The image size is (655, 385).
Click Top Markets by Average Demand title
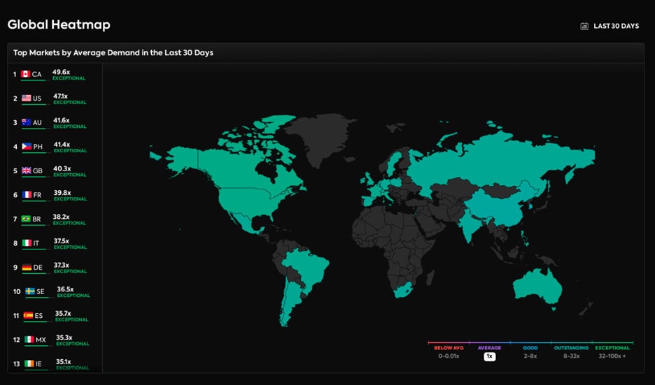113,53
